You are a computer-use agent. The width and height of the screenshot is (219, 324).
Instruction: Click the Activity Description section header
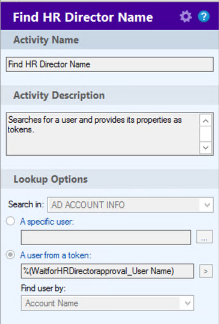coord(109,95)
